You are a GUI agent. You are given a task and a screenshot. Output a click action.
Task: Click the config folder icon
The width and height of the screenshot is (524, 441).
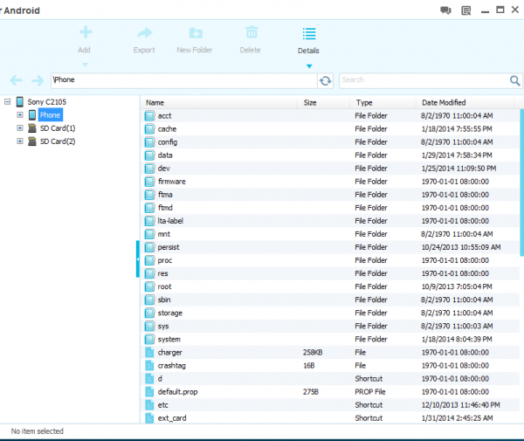tap(149, 142)
